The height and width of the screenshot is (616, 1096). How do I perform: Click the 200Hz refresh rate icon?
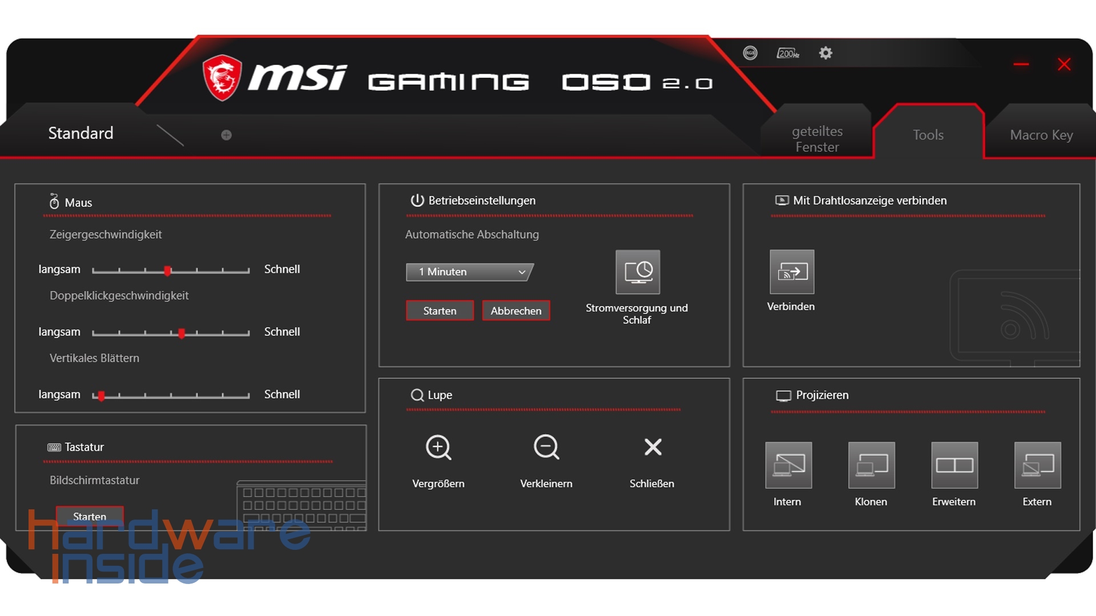click(788, 53)
